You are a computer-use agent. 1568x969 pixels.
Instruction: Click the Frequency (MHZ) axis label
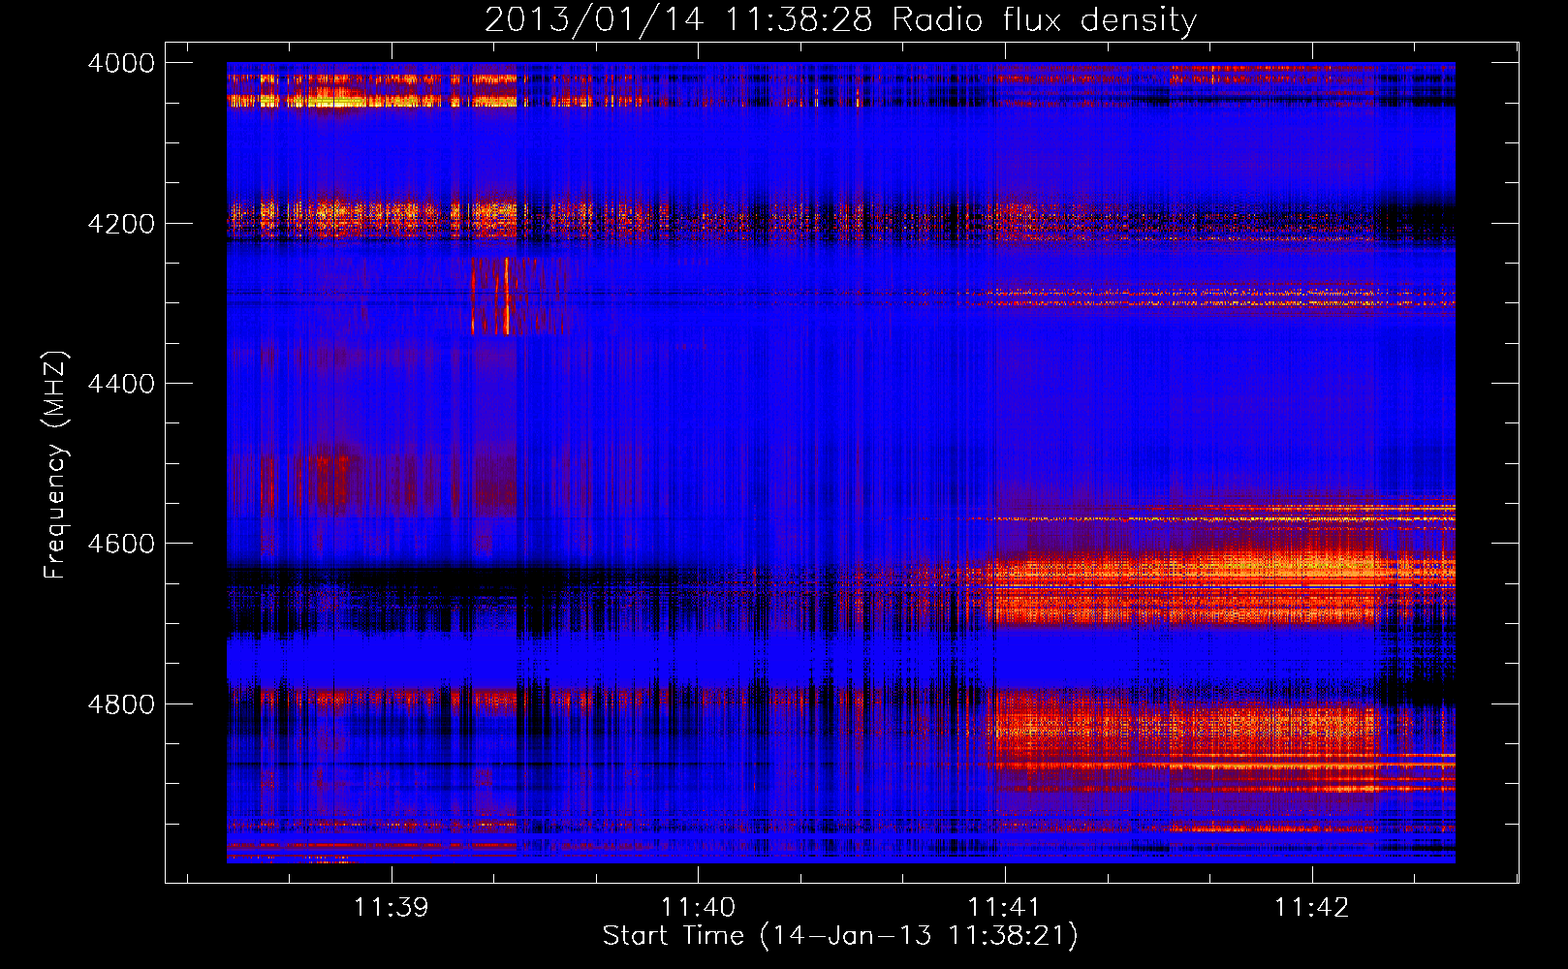coord(56,465)
